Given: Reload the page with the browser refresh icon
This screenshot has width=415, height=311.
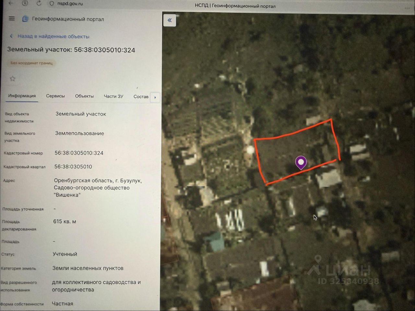Looking at the screenshot, I should 39,3.
